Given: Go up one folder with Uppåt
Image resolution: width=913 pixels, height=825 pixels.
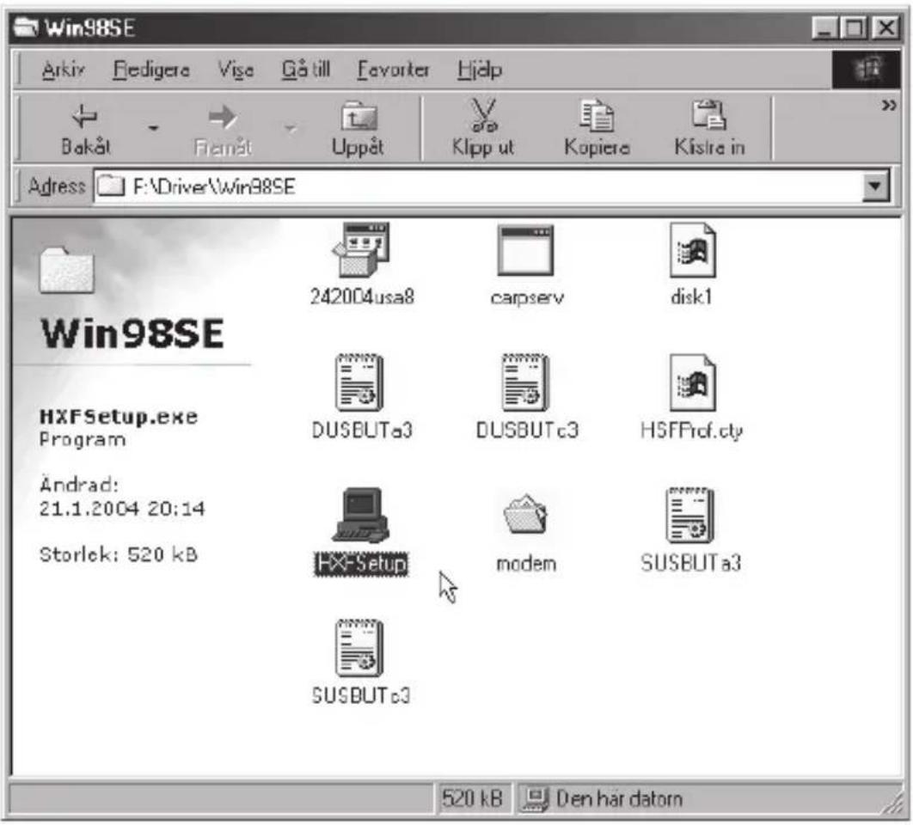Looking at the screenshot, I should click(x=358, y=129).
